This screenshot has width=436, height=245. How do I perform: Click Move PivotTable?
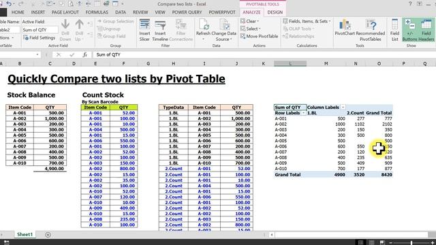[x=259, y=36]
